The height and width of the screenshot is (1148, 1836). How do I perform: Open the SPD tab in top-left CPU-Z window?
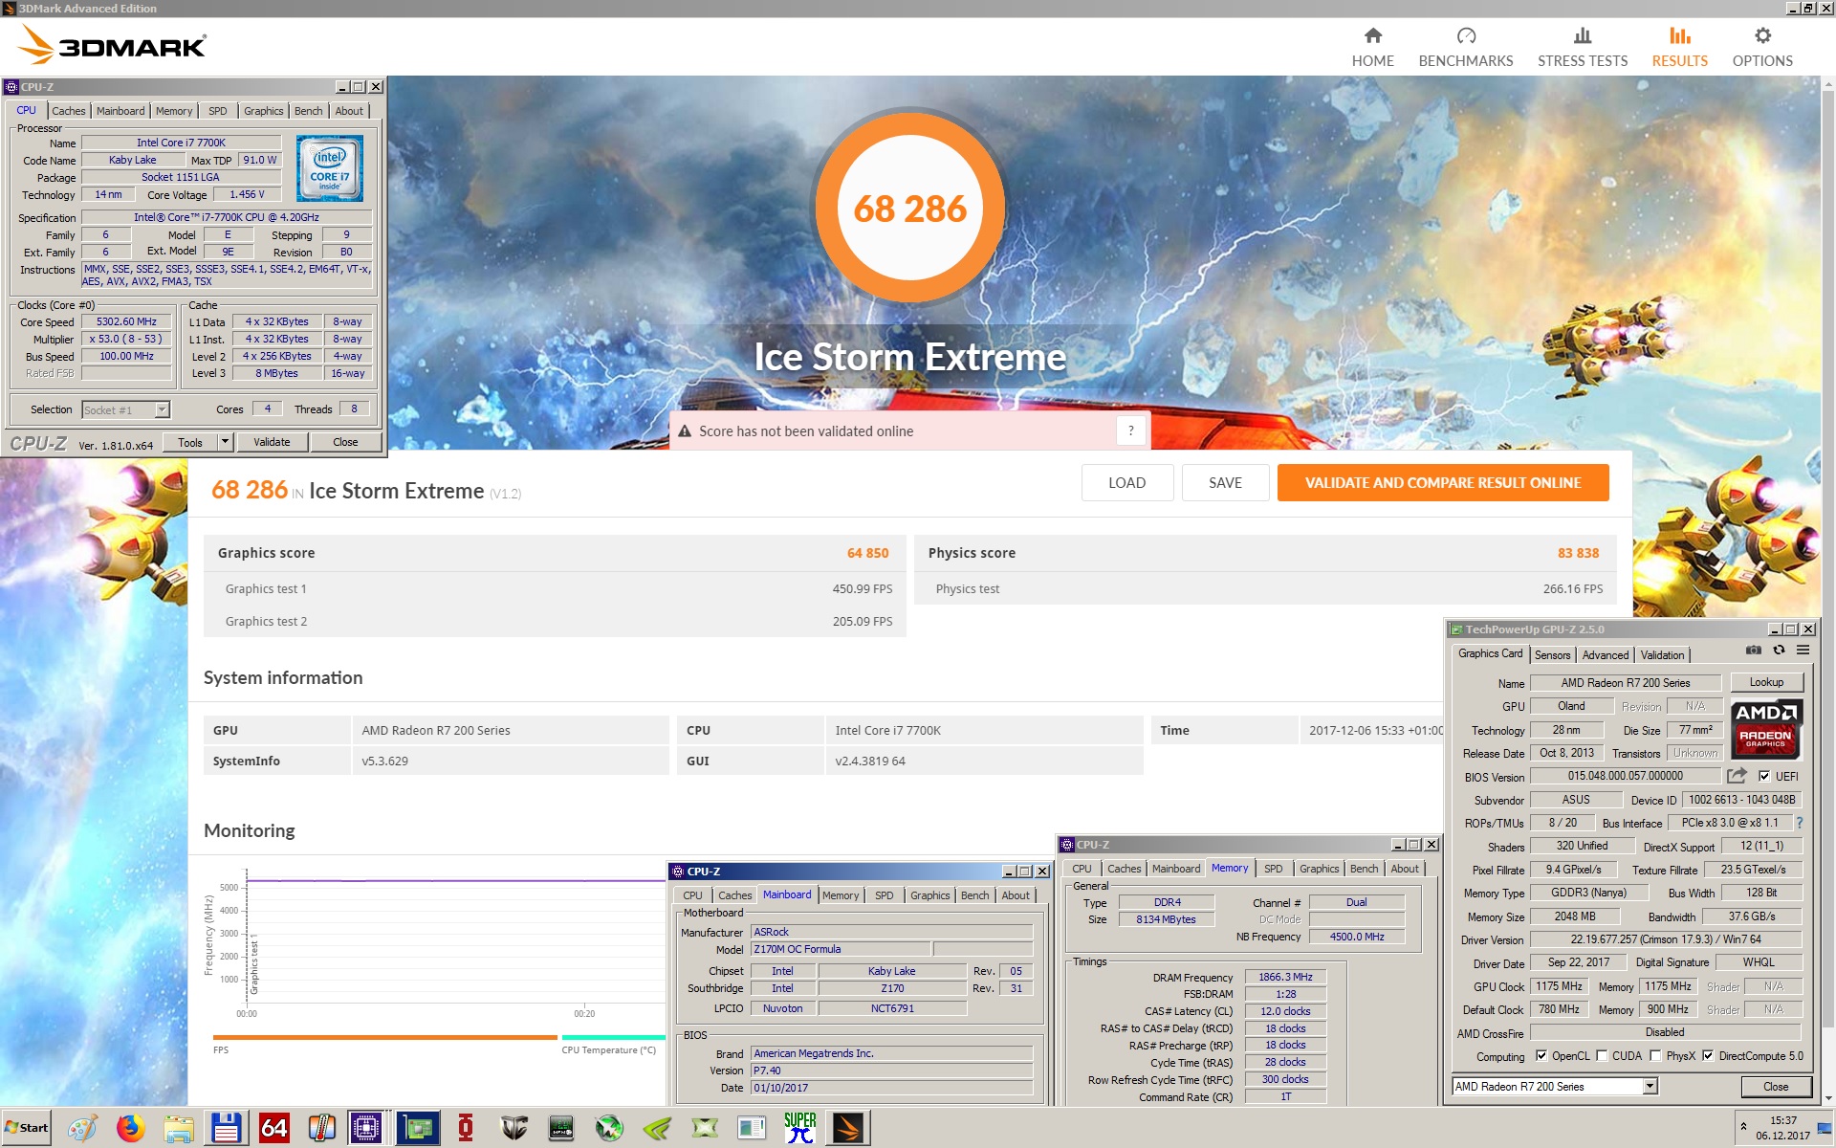click(218, 111)
